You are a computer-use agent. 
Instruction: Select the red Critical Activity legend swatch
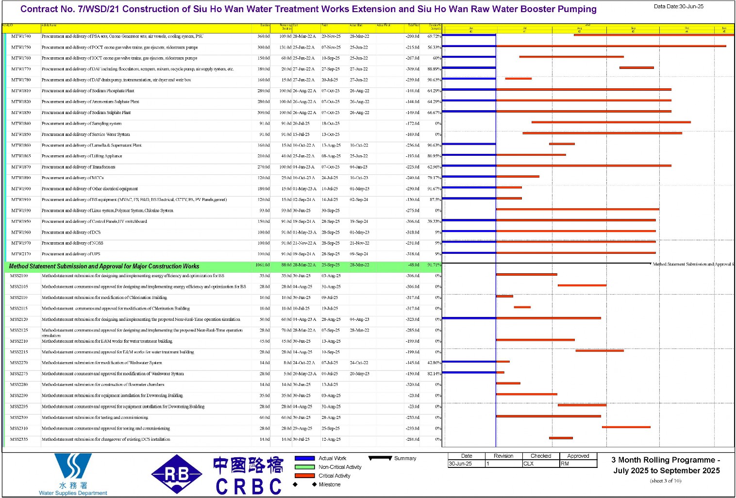point(305,476)
